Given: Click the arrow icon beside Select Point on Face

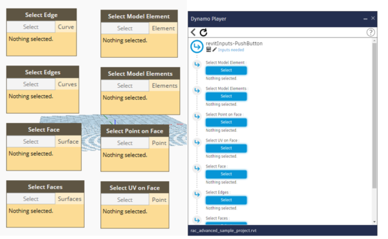Looking at the screenshot, I should point(197,116).
